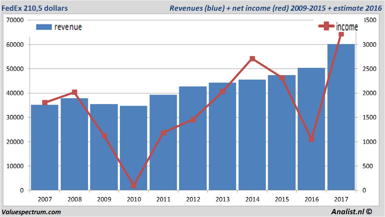Image resolution: width=385 pixels, height=217 pixels.
Task: Click the 2016 income data point
Action: pyautogui.click(x=311, y=139)
